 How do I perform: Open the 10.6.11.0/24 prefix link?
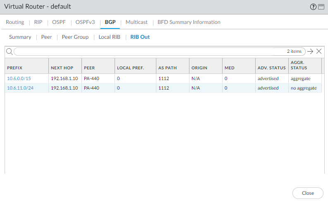20,88
